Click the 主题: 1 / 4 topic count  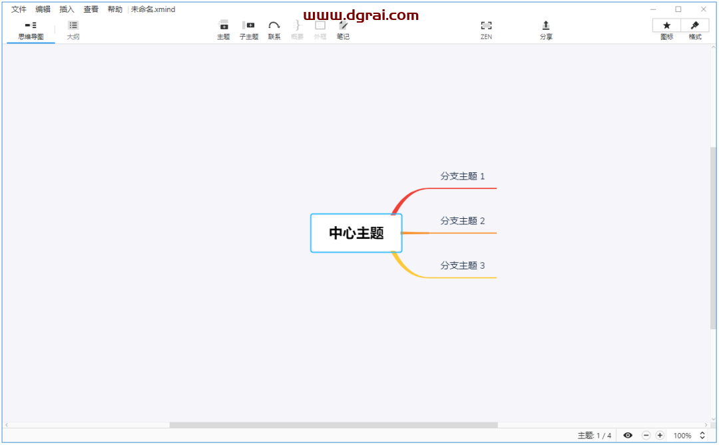point(595,436)
